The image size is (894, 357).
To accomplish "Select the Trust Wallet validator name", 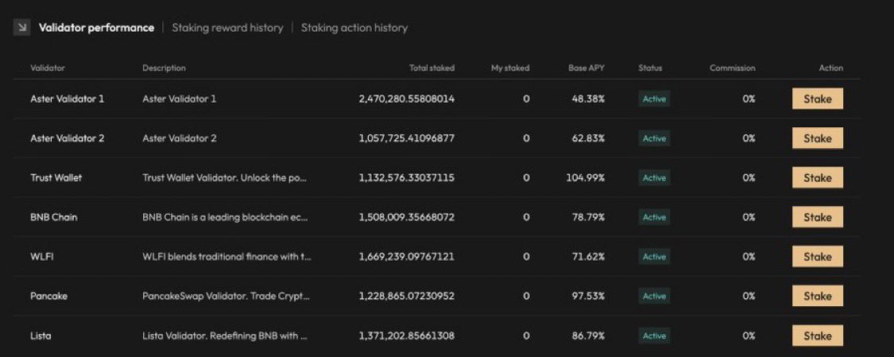I will click(x=56, y=178).
